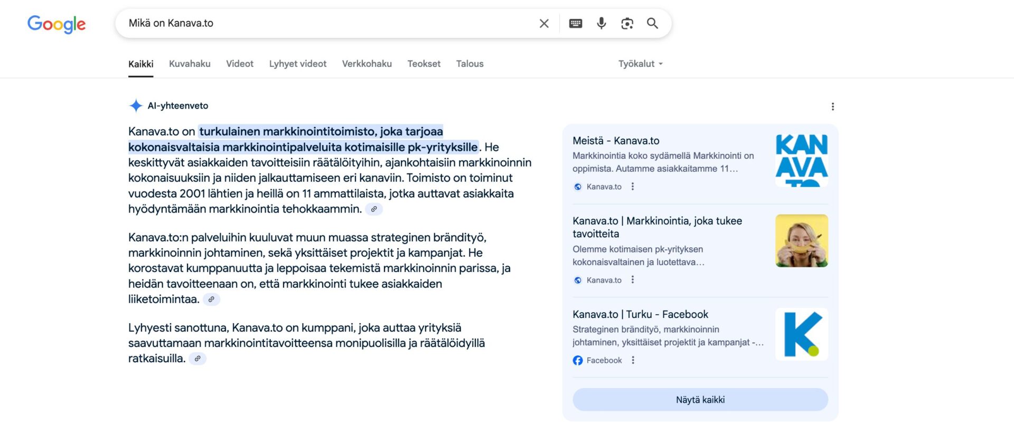Switch to the Videot tab

(x=240, y=64)
